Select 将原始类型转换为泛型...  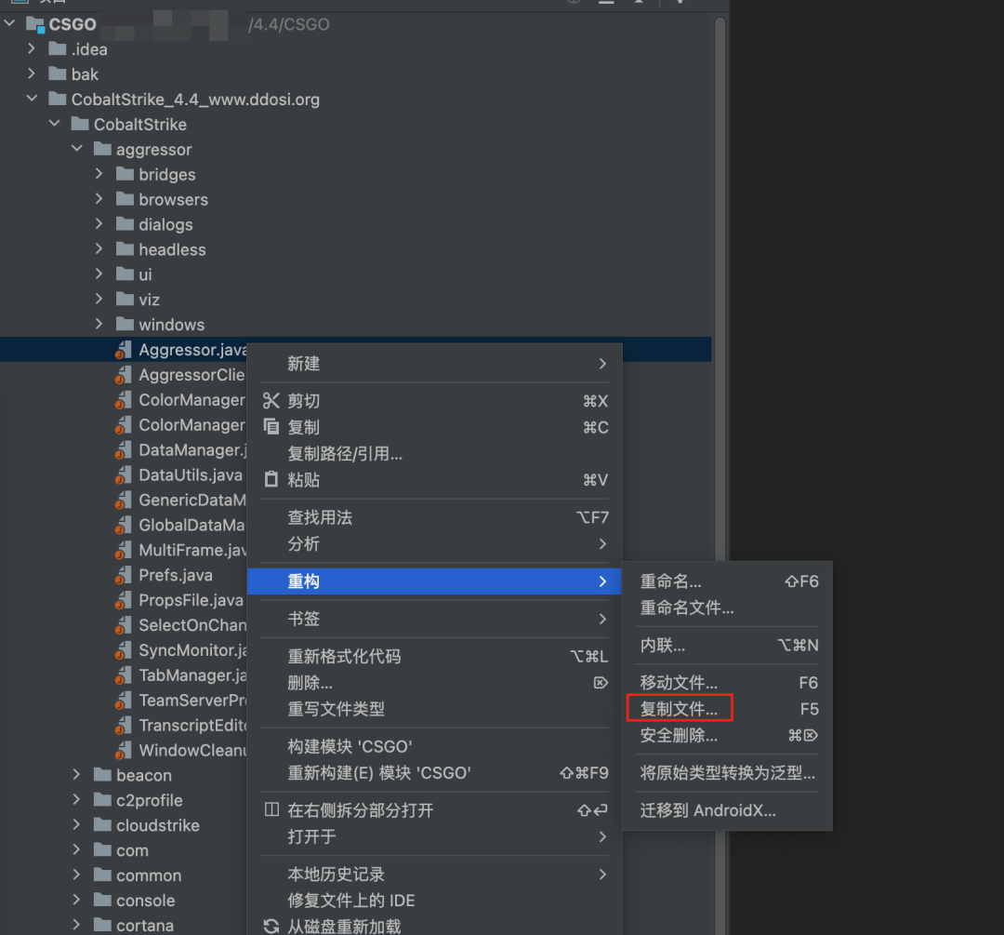pyautogui.click(x=727, y=773)
